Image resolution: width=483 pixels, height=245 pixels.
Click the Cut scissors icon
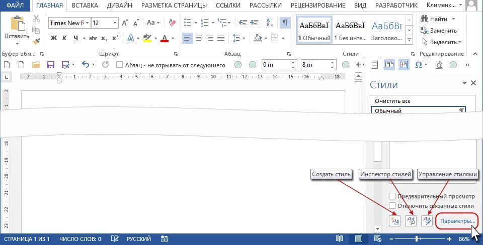tap(36, 19)
